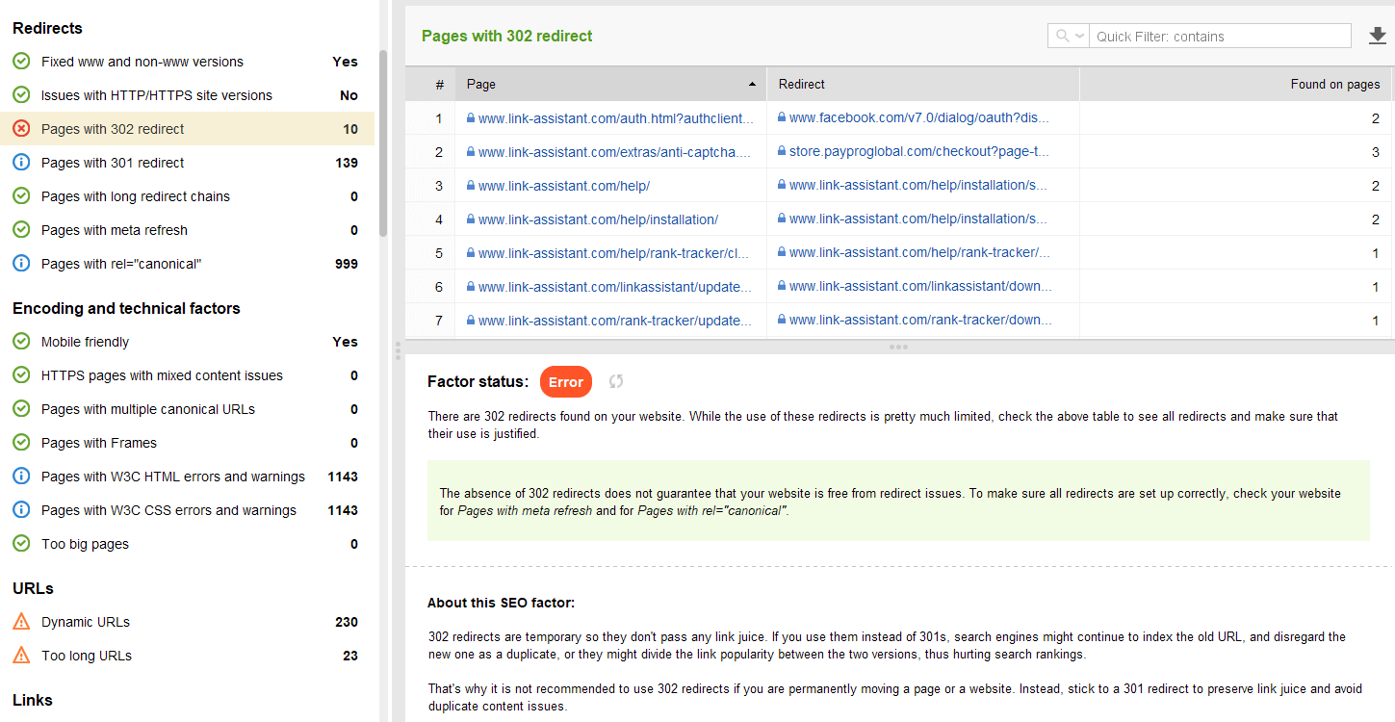Screen dimensions: 1395x722
Task: Click the horizontal pane splitter handle
Action: (x=898, y=347)
